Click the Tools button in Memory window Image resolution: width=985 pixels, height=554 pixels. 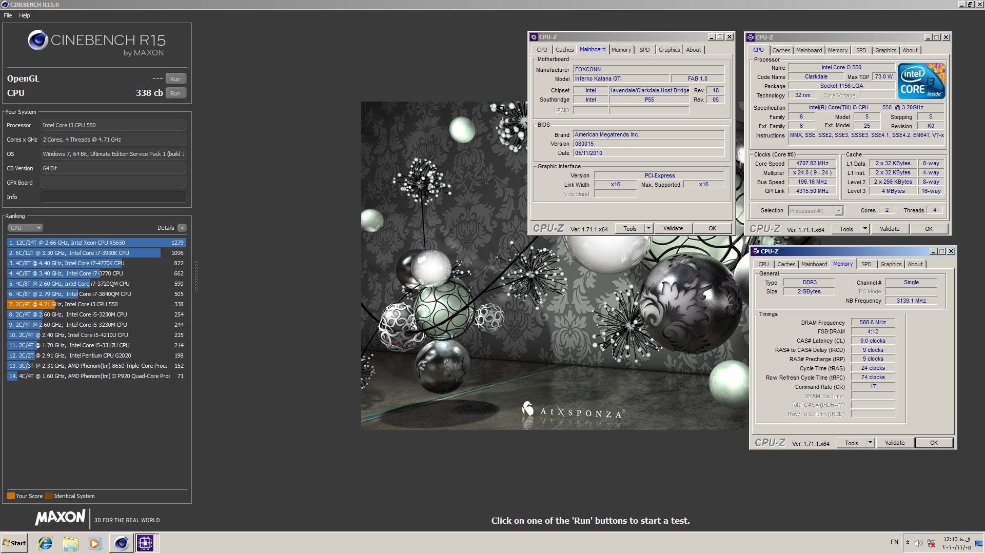851,443
